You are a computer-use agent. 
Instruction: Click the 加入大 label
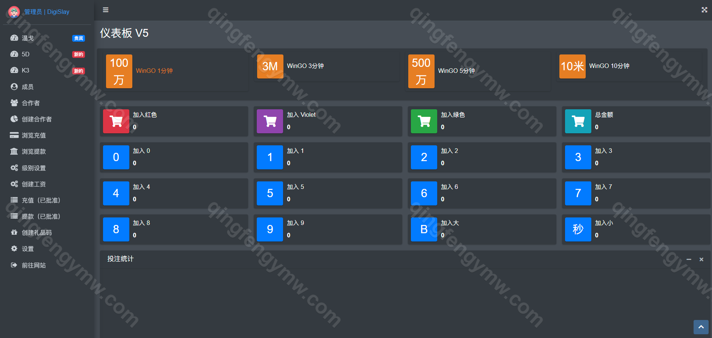click(450, 223)
